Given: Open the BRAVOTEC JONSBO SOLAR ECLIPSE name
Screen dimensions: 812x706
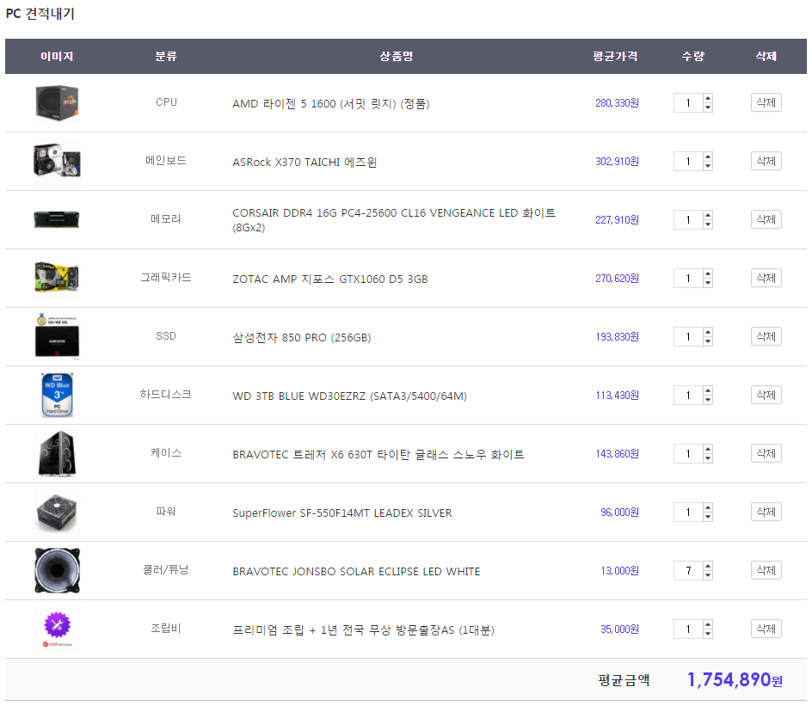Looking at the screenshot, I should tap(356, 572).
